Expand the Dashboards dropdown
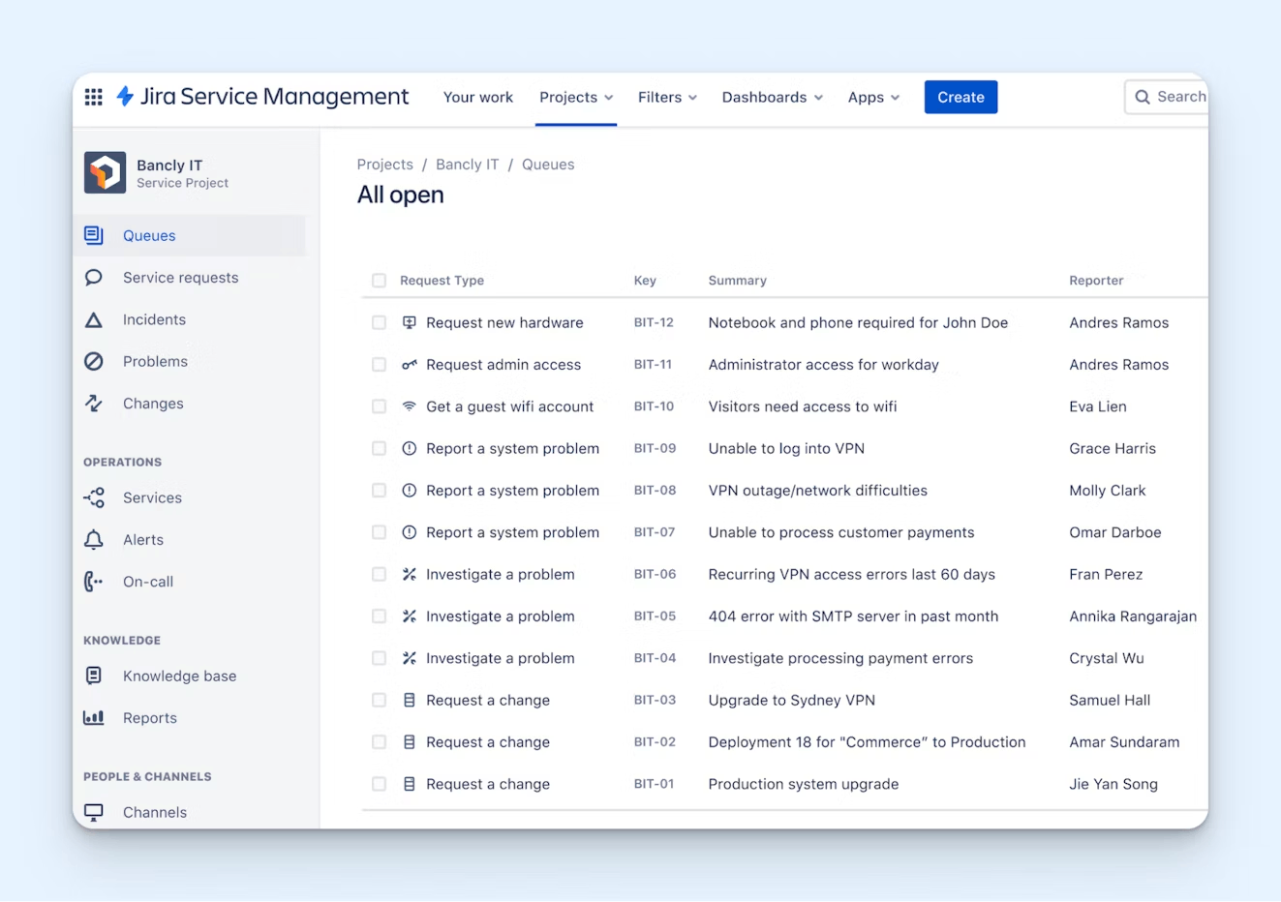 [x=772, y=98]
